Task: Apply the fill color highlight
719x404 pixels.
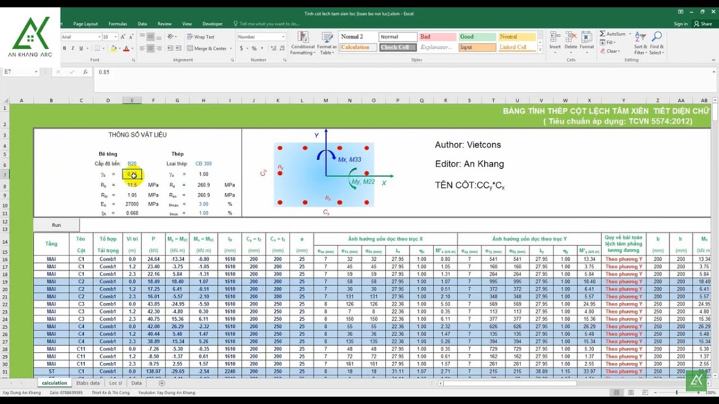Action: point(113,48)
